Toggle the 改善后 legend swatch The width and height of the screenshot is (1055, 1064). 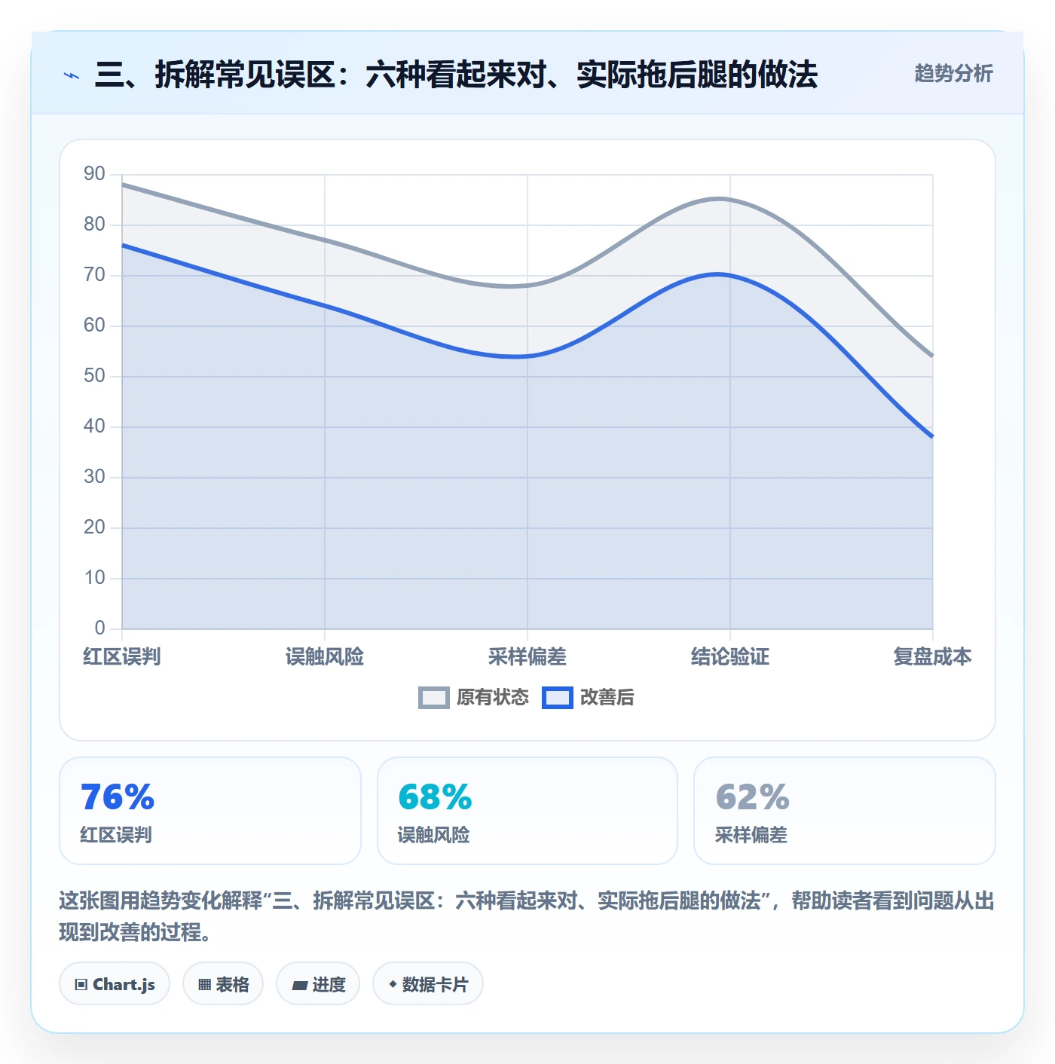558,698
